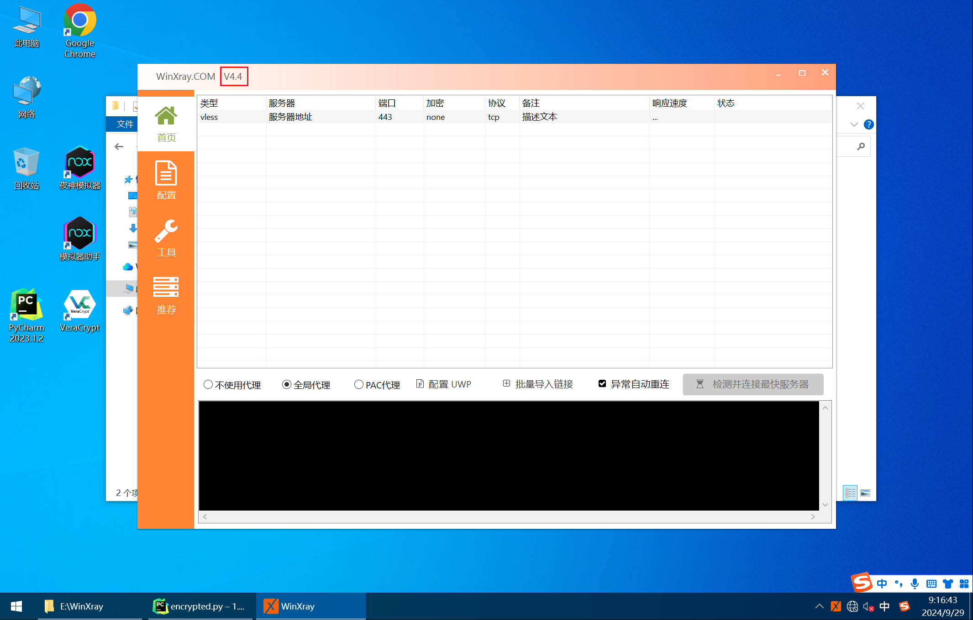The height and width of the screenshot is (620, 973).
Task: Open the Windows Start menu
Action: pyautogui.click(x=16, y=606)
